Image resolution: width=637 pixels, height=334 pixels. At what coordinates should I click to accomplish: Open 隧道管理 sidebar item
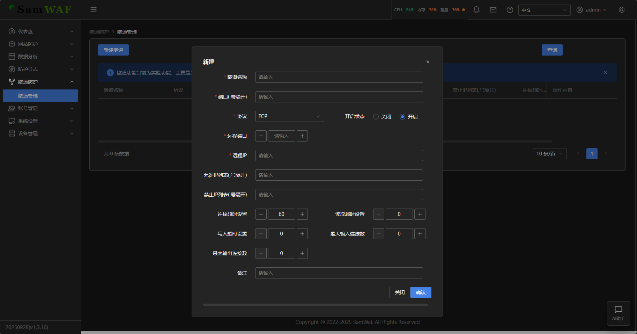tap(40, 96)
